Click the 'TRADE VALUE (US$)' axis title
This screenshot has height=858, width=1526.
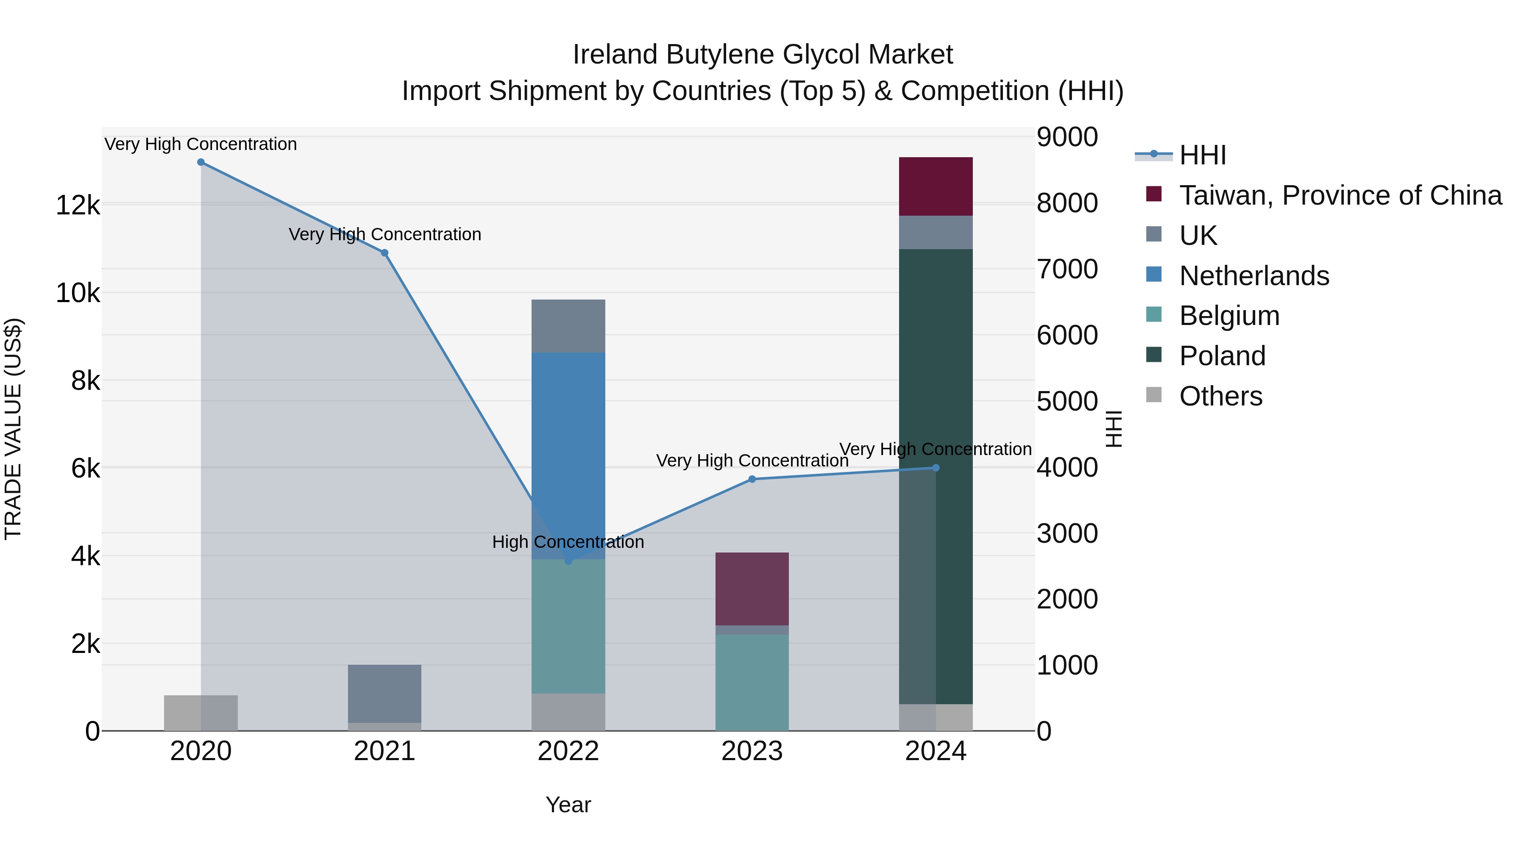(13, 429)
